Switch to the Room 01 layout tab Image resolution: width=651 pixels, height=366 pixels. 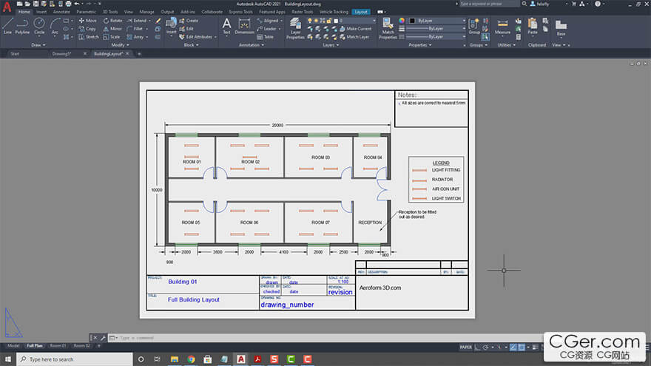[x=58, y=346]
